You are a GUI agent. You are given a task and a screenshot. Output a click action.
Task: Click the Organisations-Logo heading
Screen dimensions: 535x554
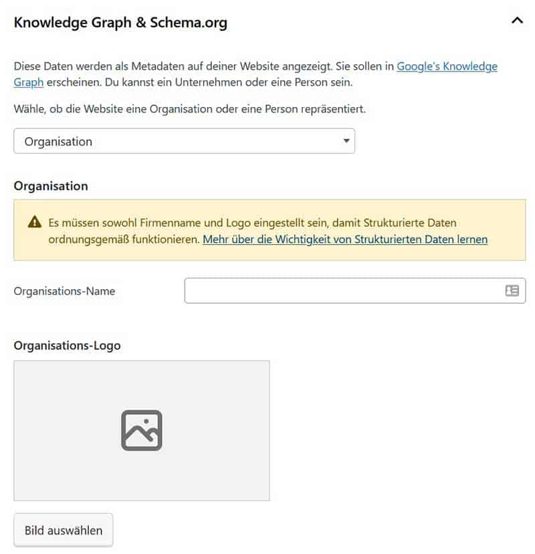67,346
